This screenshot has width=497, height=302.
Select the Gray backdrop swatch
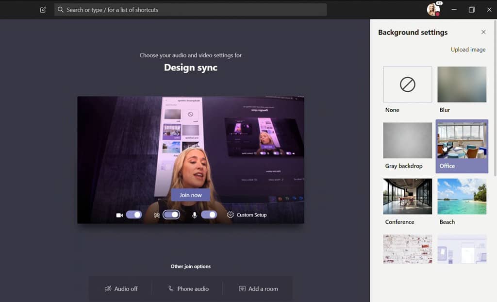click(x=407, y=140)
